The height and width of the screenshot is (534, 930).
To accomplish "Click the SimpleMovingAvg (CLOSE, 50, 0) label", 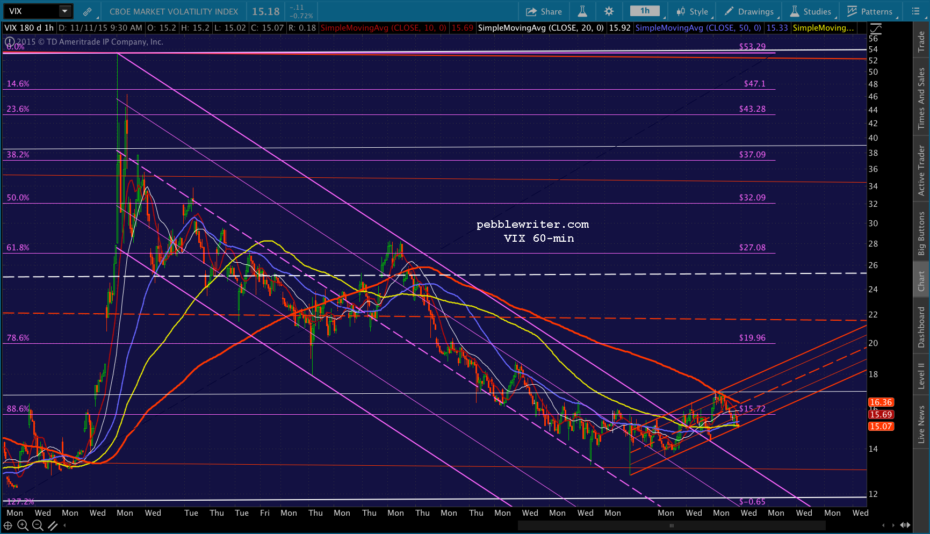I will [x=698, y=28].
